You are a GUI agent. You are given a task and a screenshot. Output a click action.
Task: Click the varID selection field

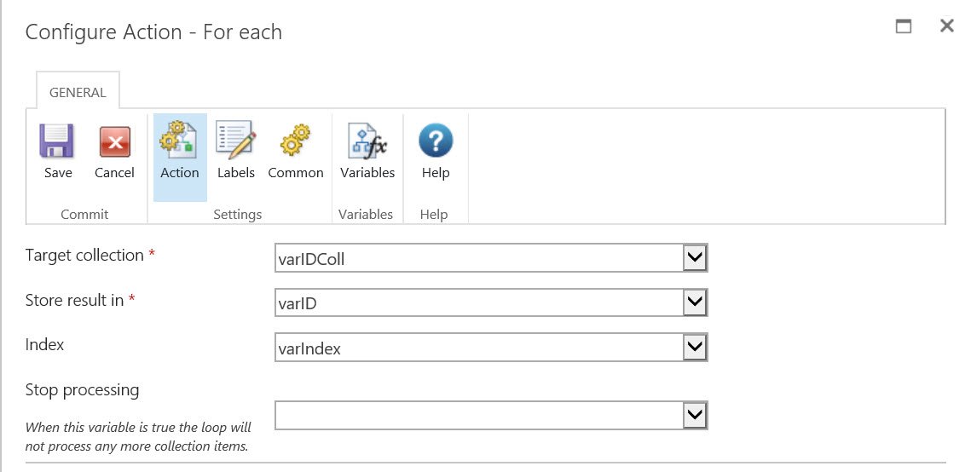479,302
